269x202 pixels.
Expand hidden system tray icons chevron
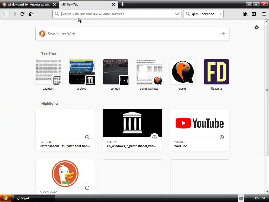(248, 198)
